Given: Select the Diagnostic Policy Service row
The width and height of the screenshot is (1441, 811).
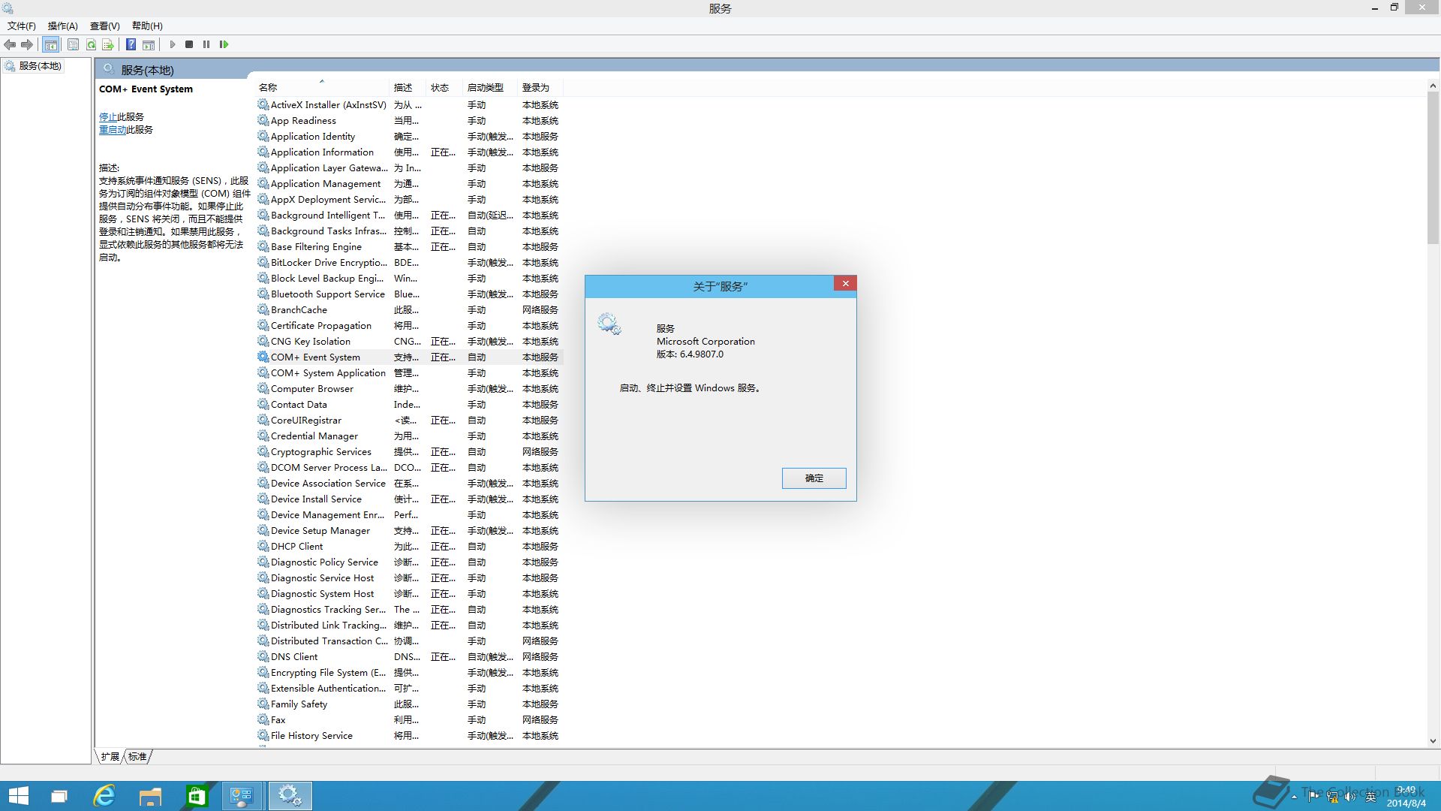Looking at the screenshot, I should point(409,562).
